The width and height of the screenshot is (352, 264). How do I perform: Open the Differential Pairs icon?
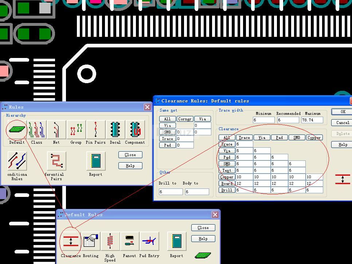tap(56, 161)
